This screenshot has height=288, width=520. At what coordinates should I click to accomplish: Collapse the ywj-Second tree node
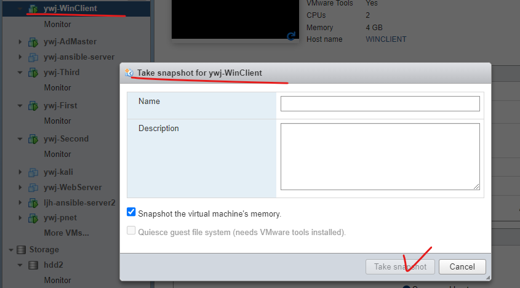(x=20, y=139)
